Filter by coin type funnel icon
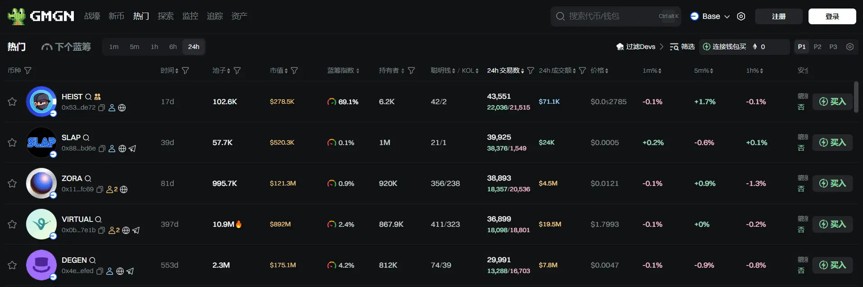 [28, 71]
